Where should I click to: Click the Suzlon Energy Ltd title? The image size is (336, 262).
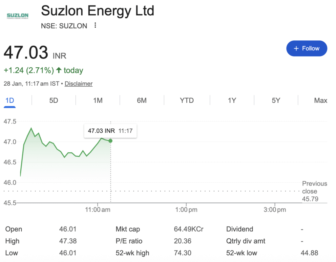(x=97, y=11)
